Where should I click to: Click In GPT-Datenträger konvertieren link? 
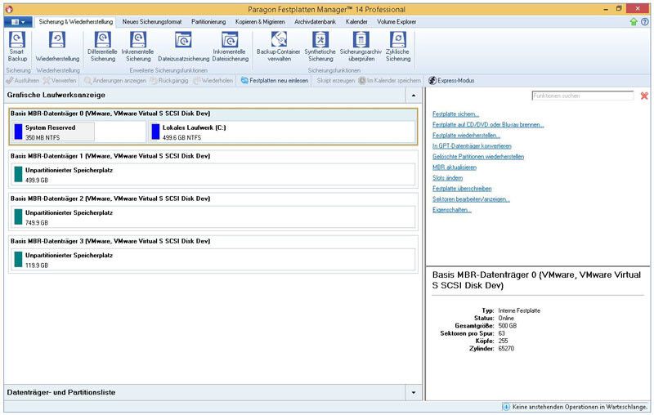point(472,146)
